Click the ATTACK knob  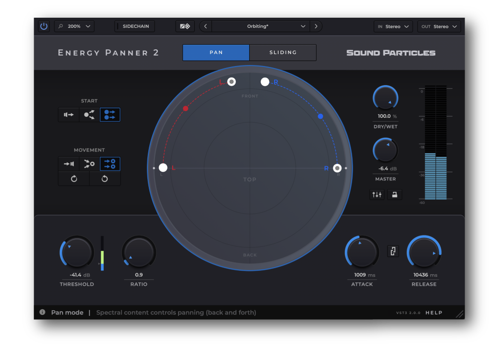pos(362,252)
